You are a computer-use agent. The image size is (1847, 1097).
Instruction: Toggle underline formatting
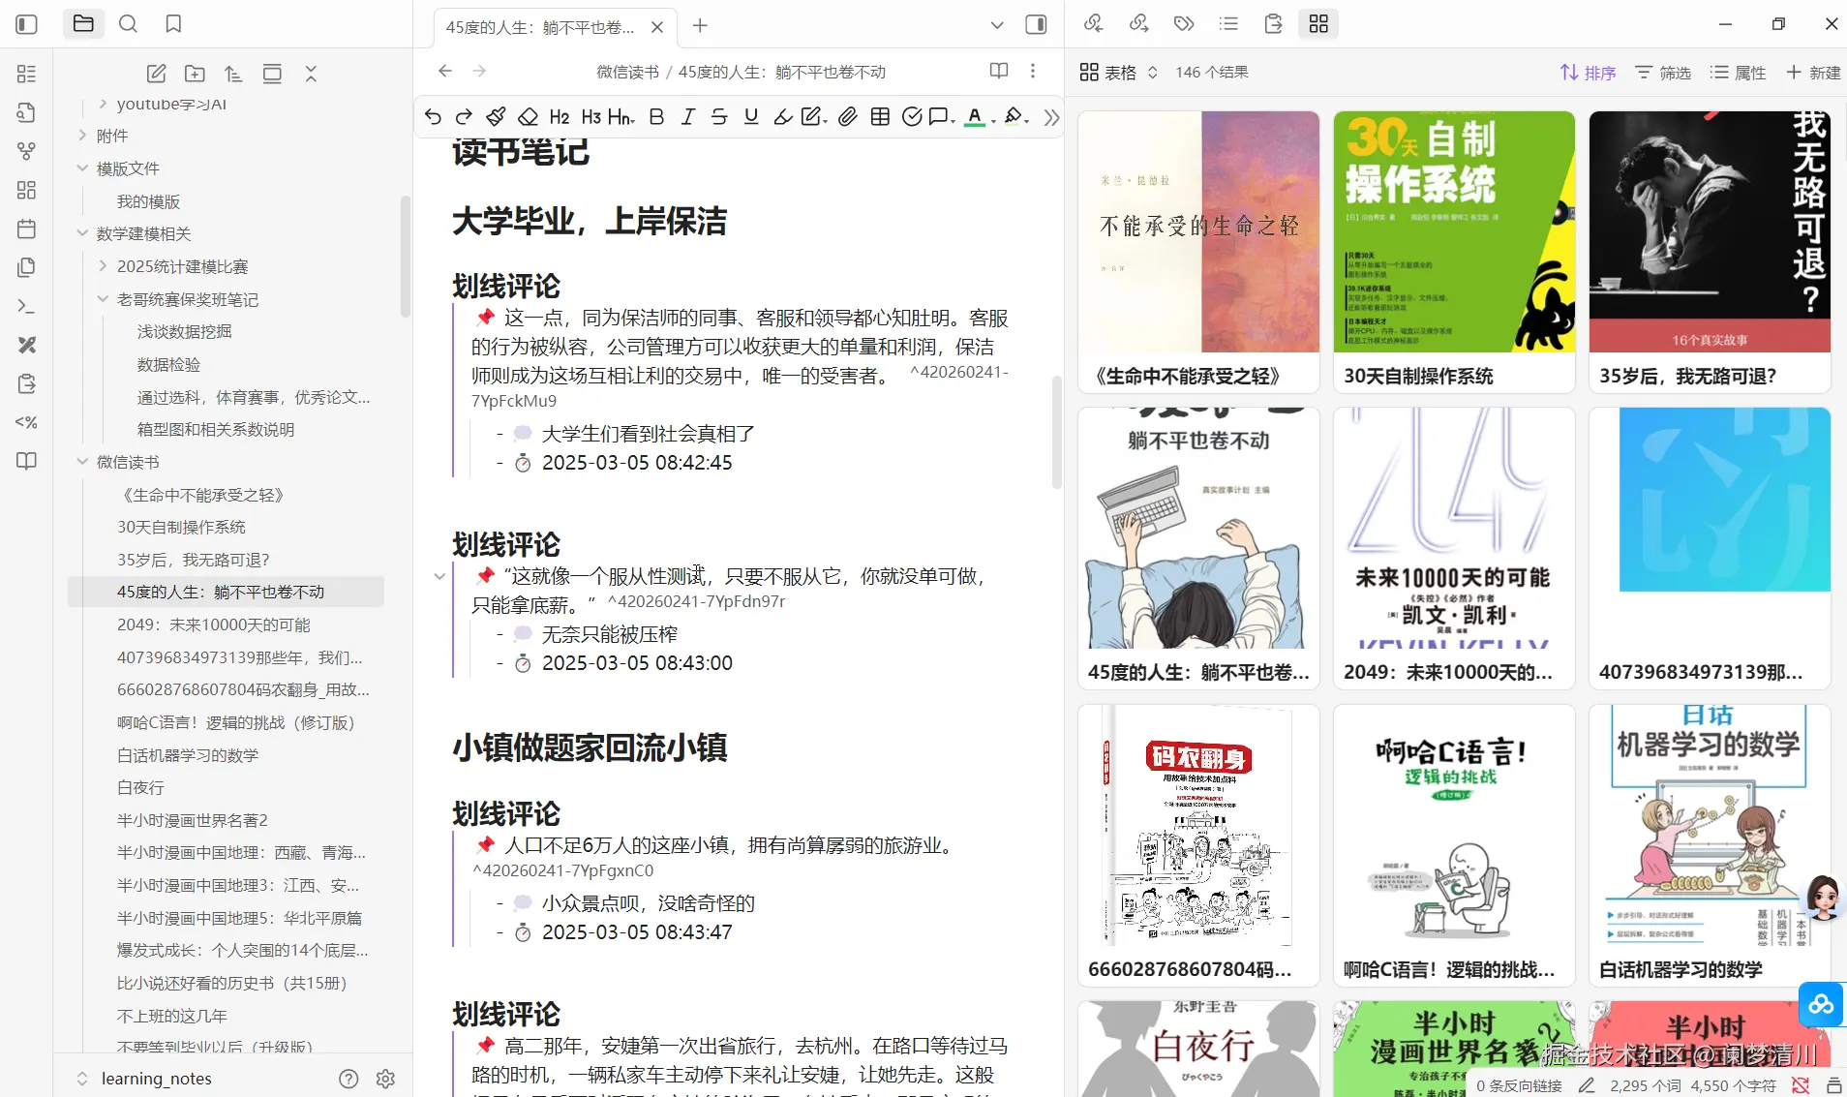pos(751,117)
